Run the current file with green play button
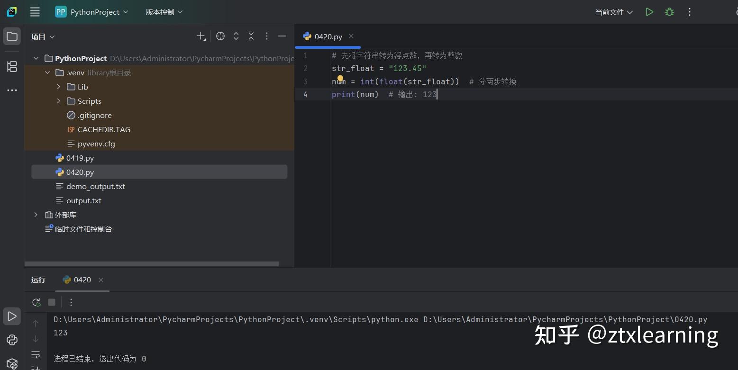Viewport: 738px width, 370px height. [649, 11]
